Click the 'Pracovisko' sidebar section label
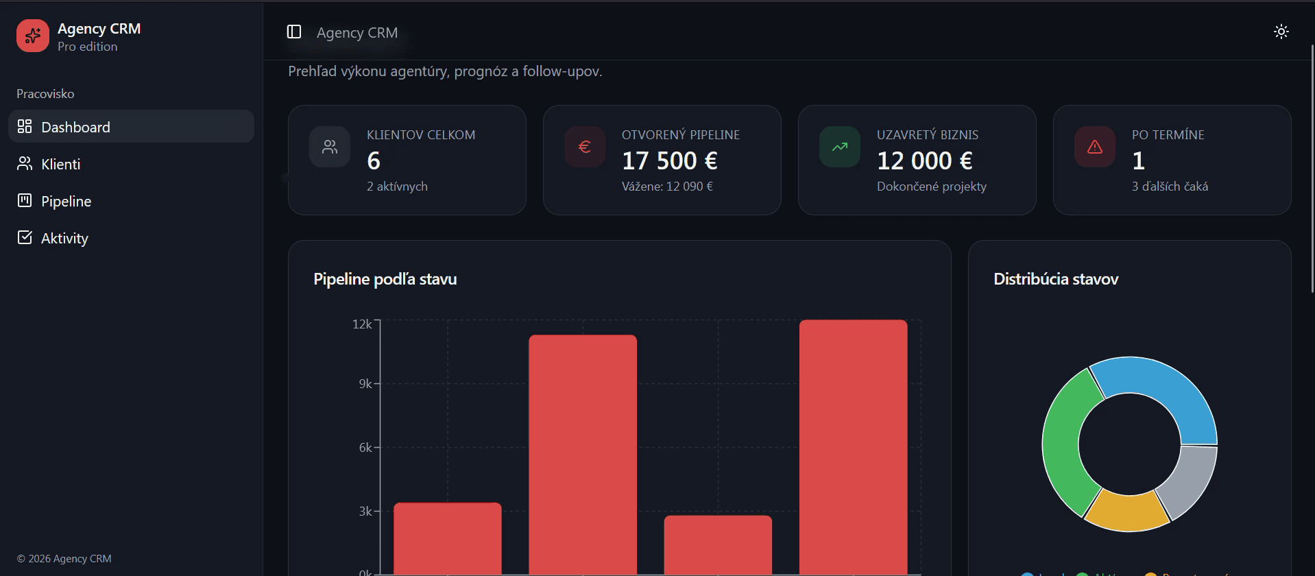The width and height of the screenshot is (1315, 576). point(45,93)
